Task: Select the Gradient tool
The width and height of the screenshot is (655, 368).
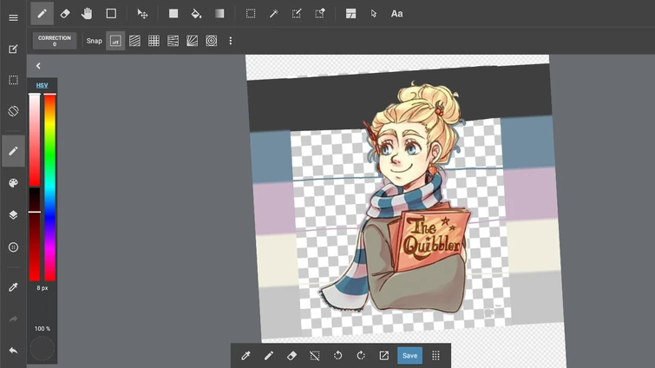Action: [219, 14]
